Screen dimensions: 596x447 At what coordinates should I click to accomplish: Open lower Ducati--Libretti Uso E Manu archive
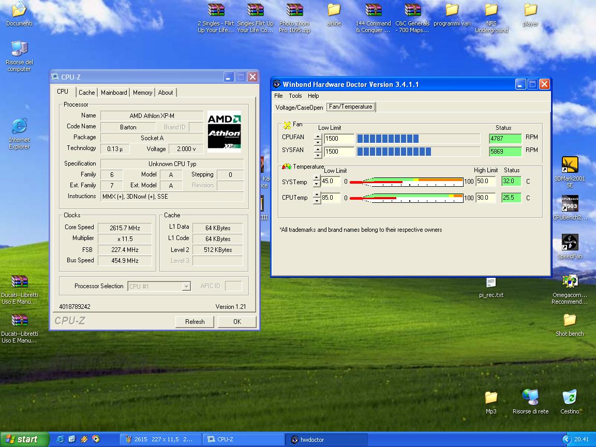pos(19,329)
